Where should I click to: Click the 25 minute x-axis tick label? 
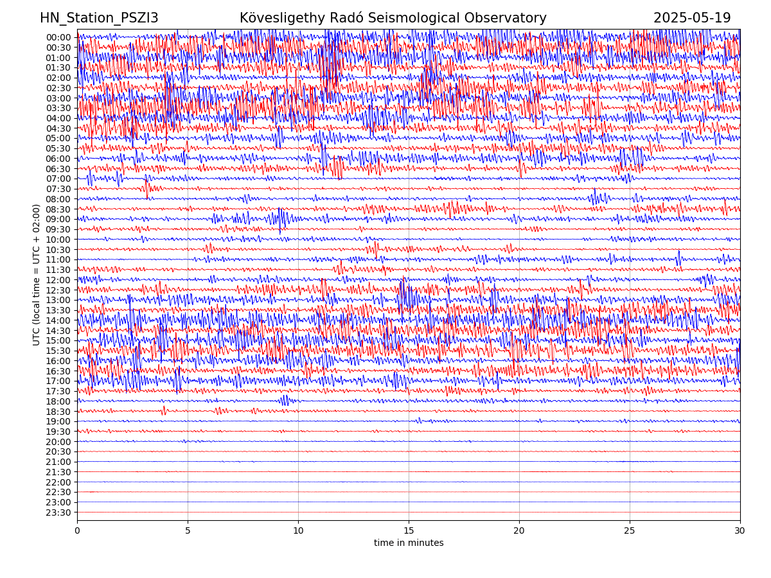[x=630, y=531]
